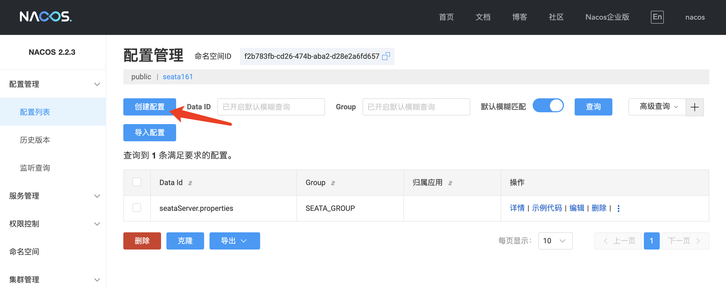
Task: Open 社区 in top navigation
Action: 556,17
